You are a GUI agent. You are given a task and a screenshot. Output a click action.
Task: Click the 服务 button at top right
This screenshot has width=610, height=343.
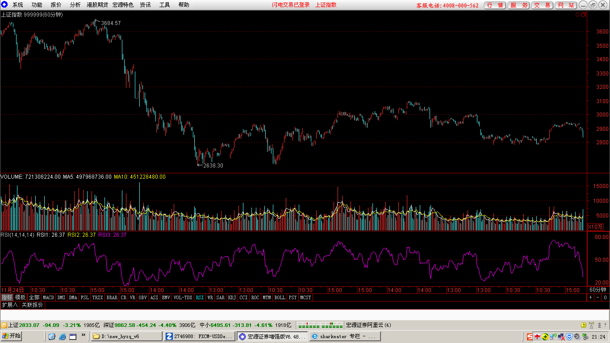tap(518, 5)
